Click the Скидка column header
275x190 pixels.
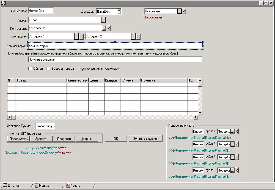[112, 80]
